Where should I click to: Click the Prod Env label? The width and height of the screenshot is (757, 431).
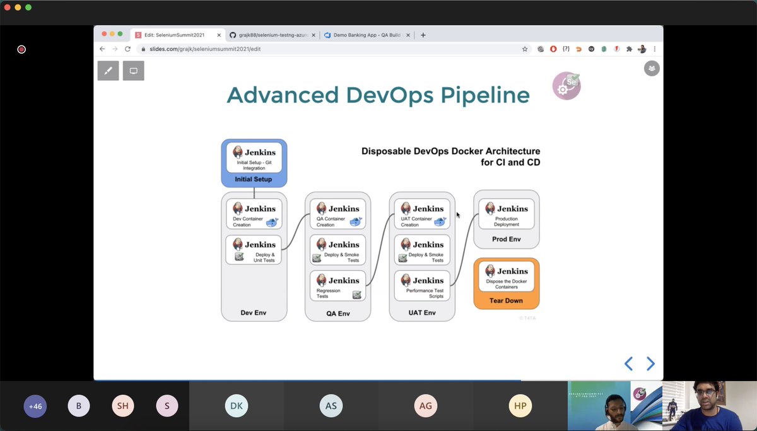point(507,239)
